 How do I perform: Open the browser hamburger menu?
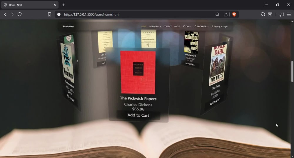click(x=289, y=14)
